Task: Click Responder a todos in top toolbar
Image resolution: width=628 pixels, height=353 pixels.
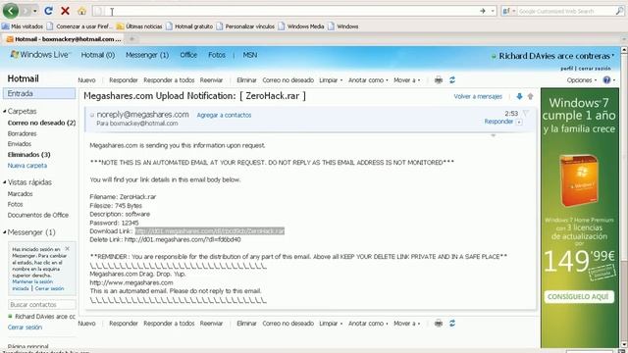Action: point(169,80)
